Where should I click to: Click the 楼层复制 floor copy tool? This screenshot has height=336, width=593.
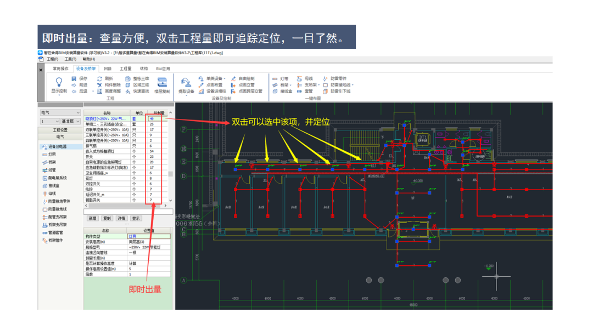pyautogui.click(x=162, y=86)
